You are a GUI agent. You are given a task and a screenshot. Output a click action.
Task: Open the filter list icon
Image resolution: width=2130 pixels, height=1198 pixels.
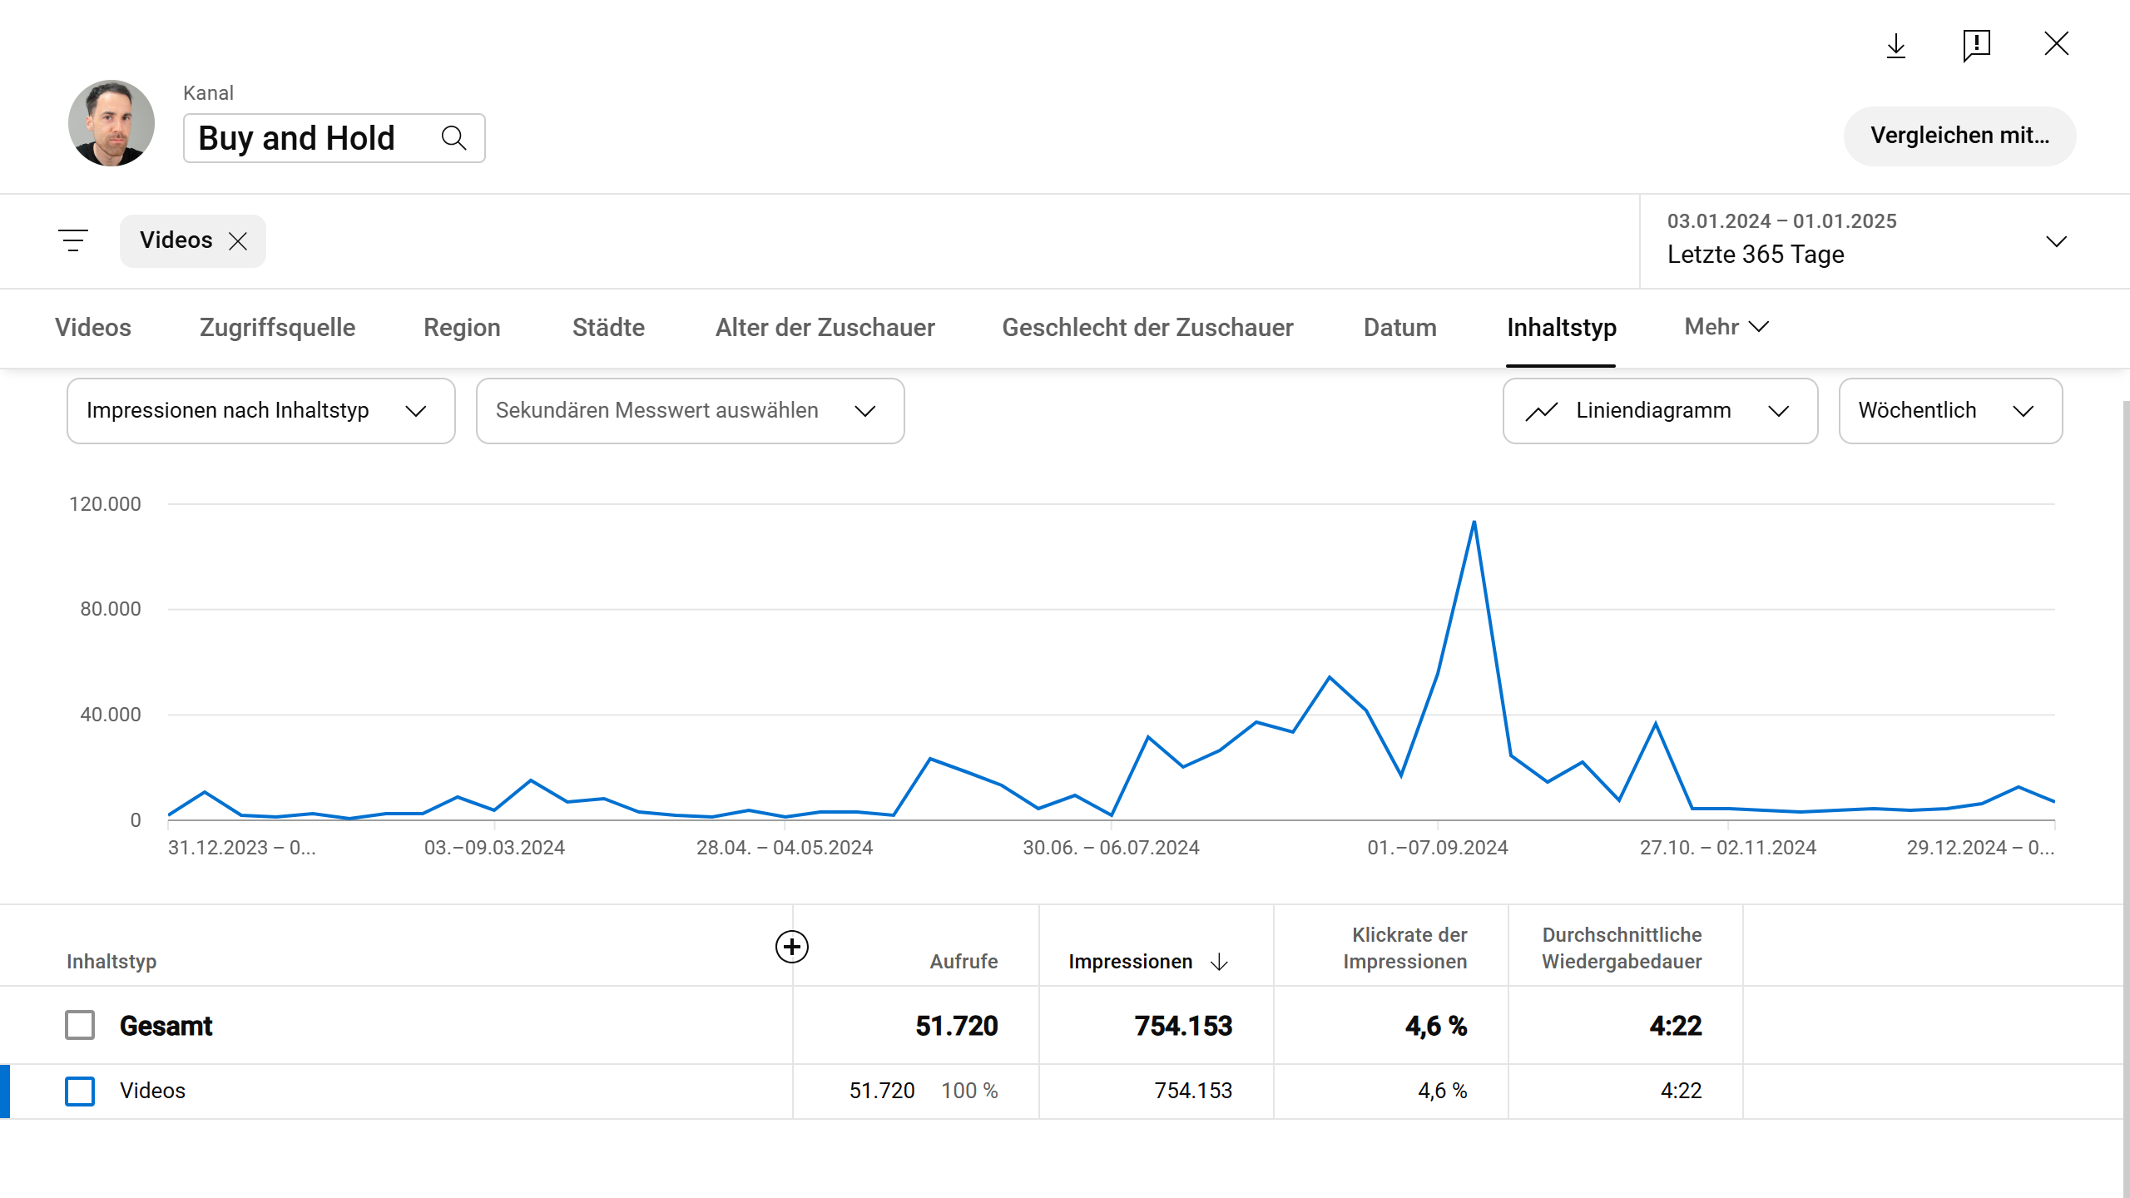click(x=73, y=240)
